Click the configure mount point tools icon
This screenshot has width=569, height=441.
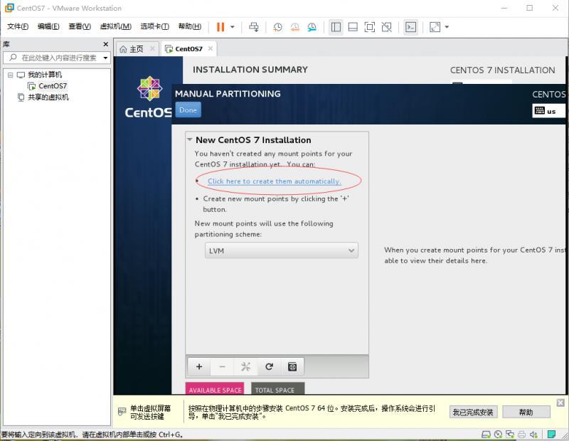245,366
